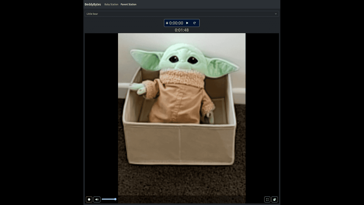Viewport: 364px width, 205px height.
Task: Click the BeddyBytes logo
Action: tap(93, 4)
